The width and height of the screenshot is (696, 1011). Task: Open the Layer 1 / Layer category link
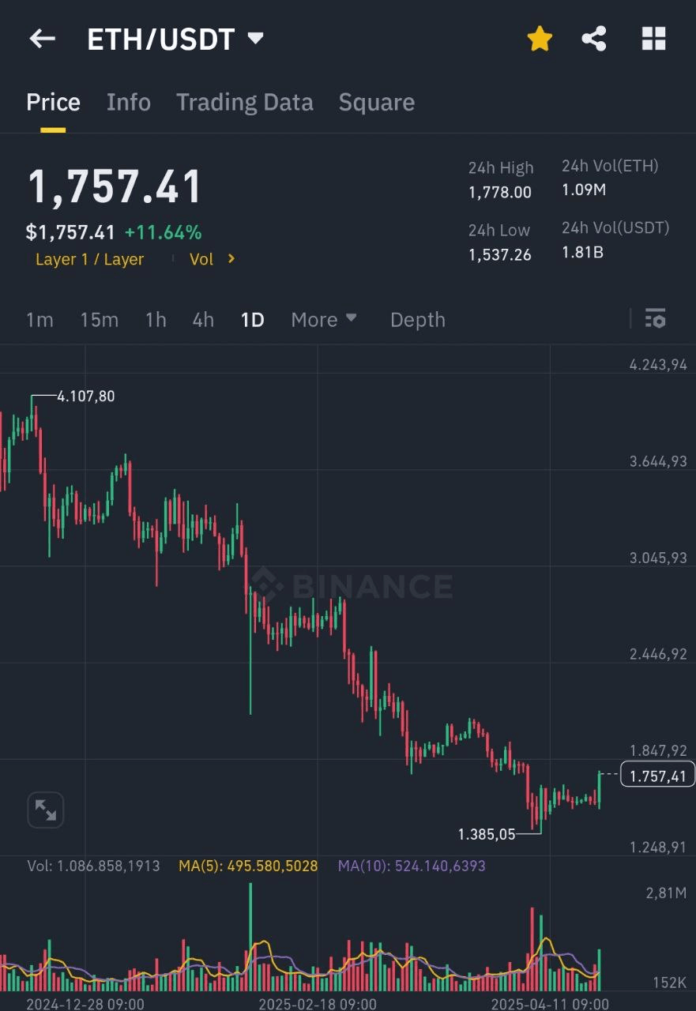pyautogui.click(x=90, y=260)
